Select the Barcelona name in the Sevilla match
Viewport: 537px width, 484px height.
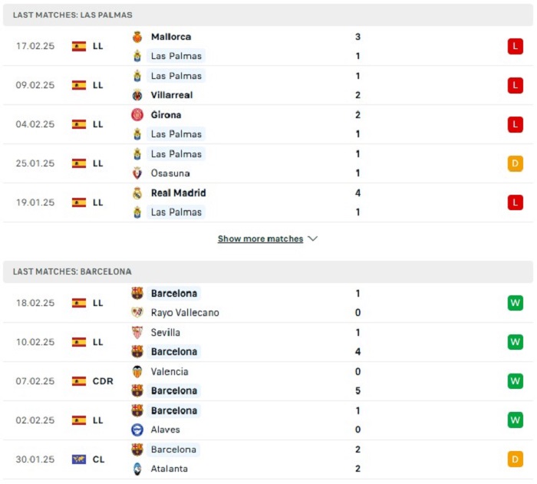[x=174, y=351]
